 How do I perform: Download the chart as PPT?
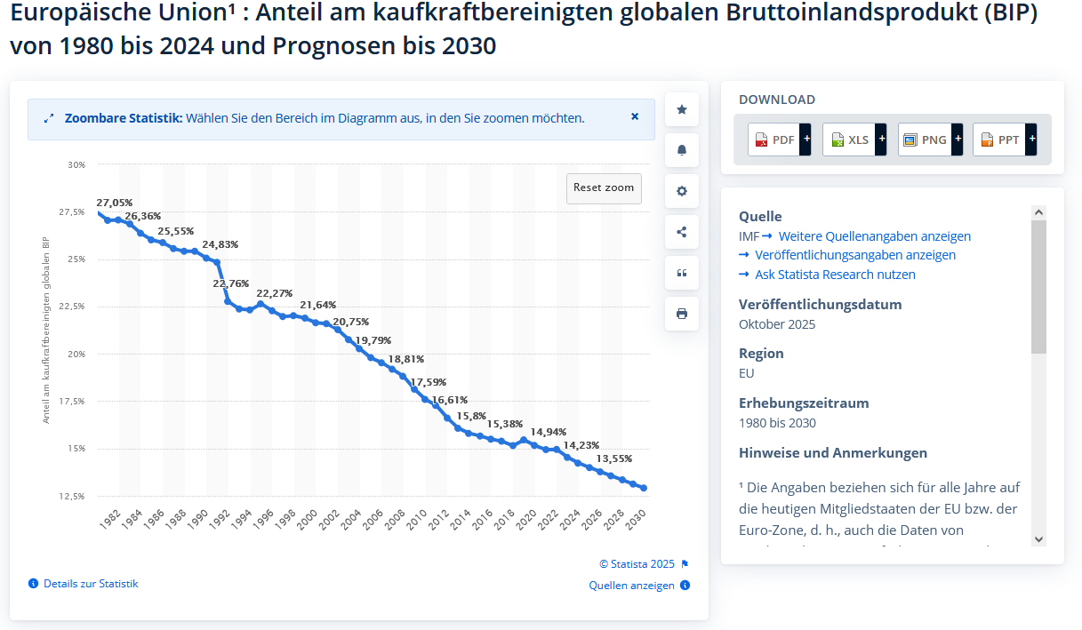(x=1005, y=140)
